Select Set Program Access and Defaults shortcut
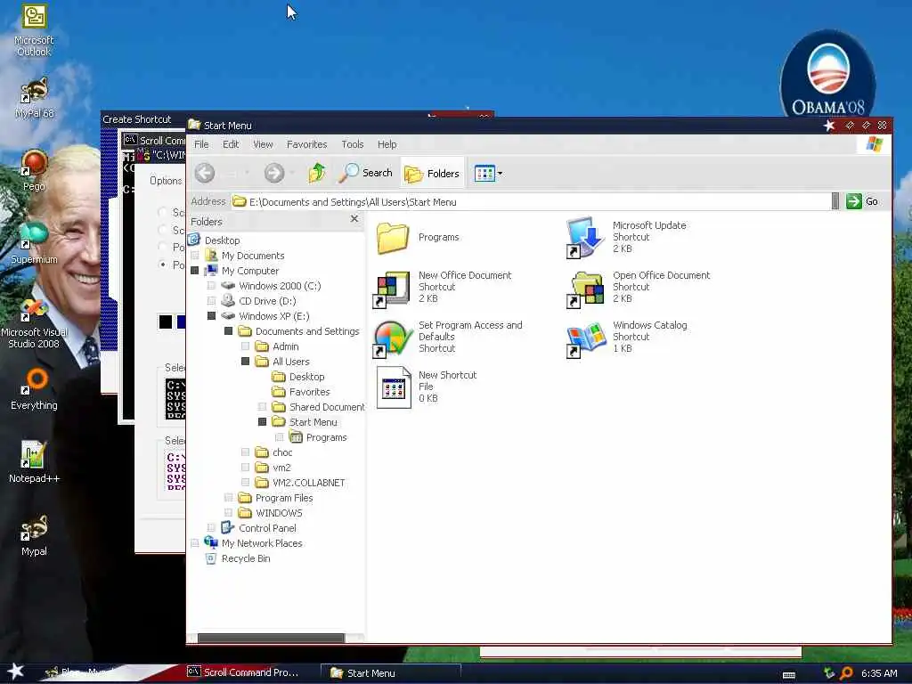The width and height of the screenshot is (912, 684). 448,337
